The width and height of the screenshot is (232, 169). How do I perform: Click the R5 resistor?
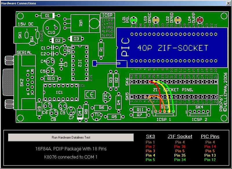pyautogui.click(x=114, y=117)
